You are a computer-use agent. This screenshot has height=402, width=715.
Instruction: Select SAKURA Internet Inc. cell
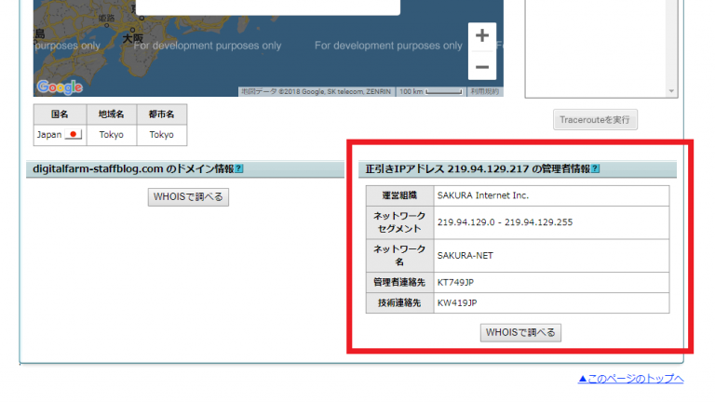point(551,195)
